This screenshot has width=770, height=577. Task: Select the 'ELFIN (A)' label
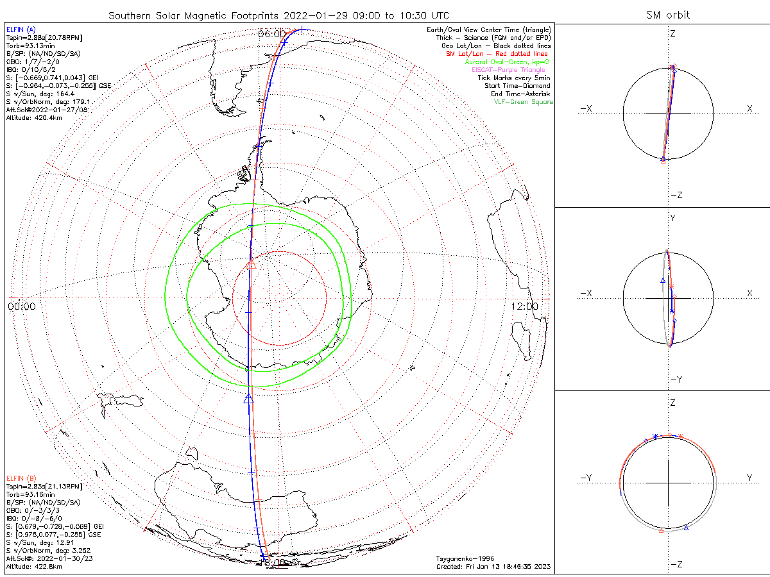(x=21, y=29)
